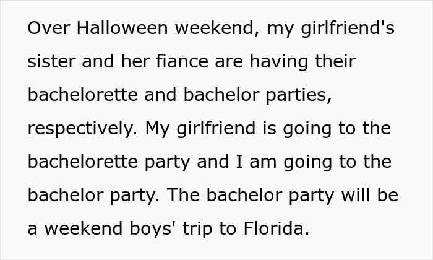The width and height of the screenshot is (433, 260).
Task: Click "weekend" in the last line
Action: [82, 229]
